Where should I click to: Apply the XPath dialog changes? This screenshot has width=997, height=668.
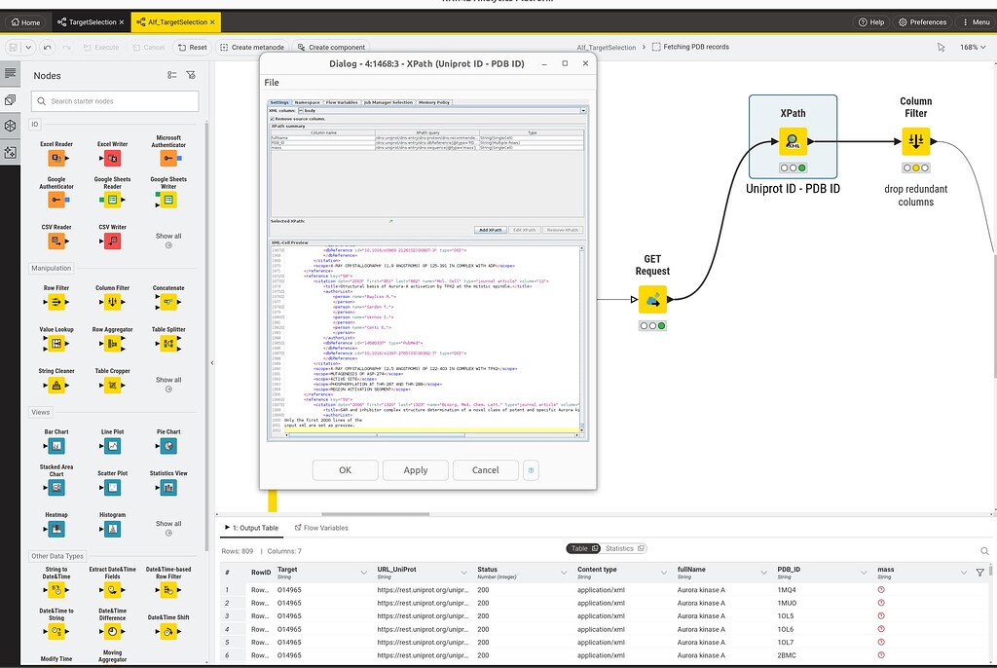pos(415,469)
